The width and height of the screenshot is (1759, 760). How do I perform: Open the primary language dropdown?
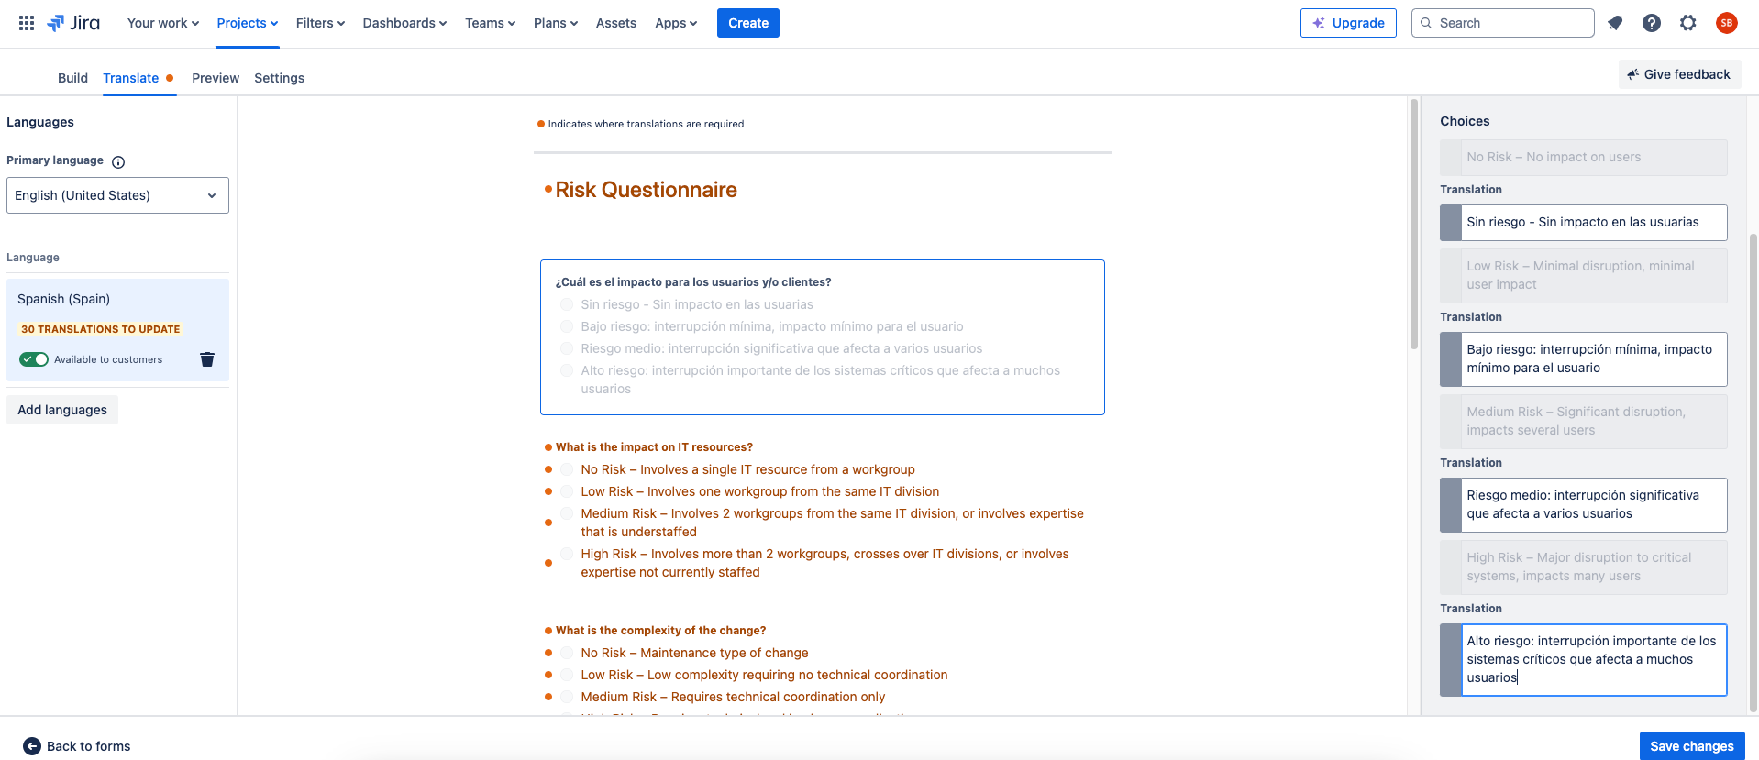(117, 195)
